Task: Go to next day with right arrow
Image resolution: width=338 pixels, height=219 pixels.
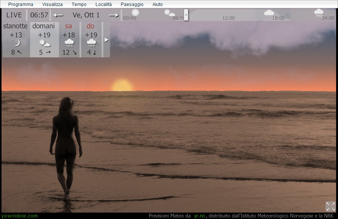Action: (x=114, y=15)
